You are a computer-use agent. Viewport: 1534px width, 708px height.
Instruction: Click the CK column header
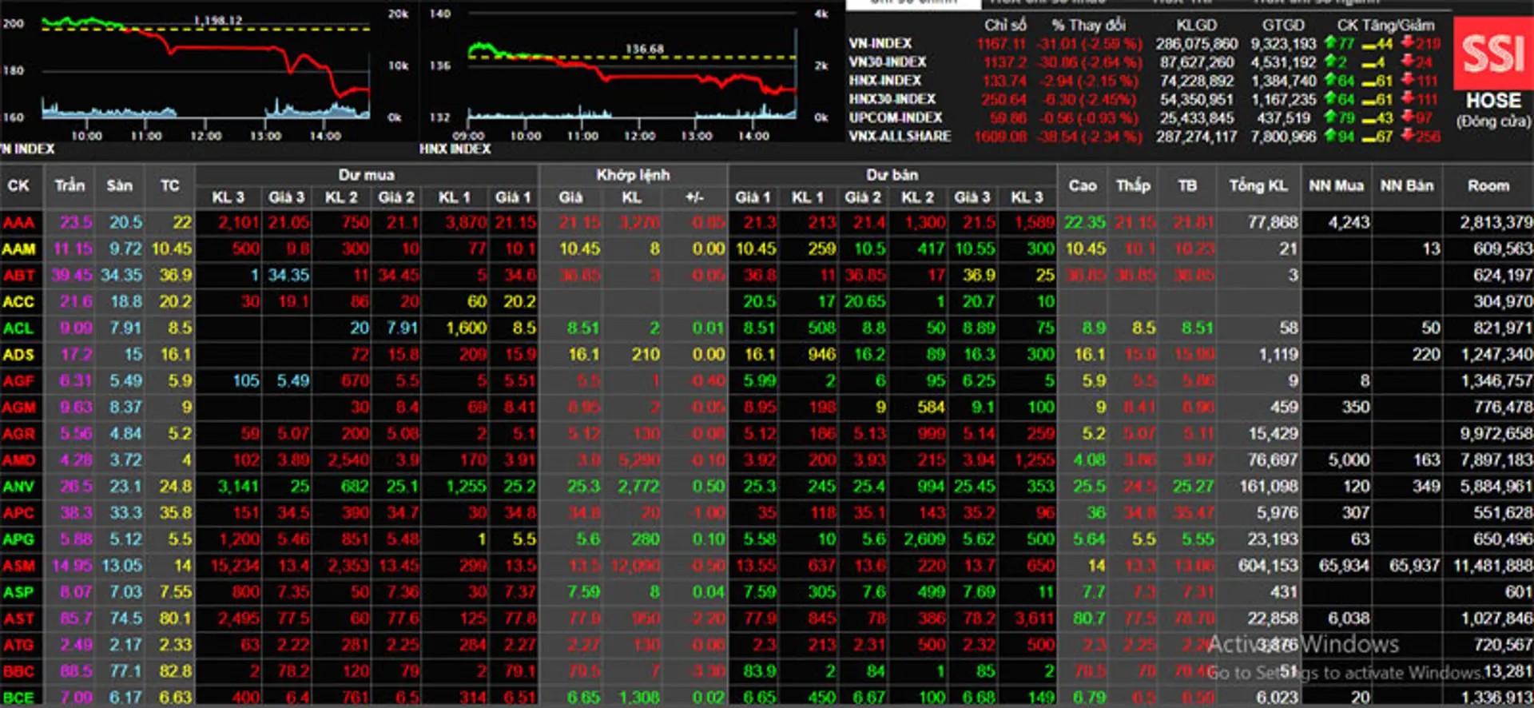click(x=18, y=185)
